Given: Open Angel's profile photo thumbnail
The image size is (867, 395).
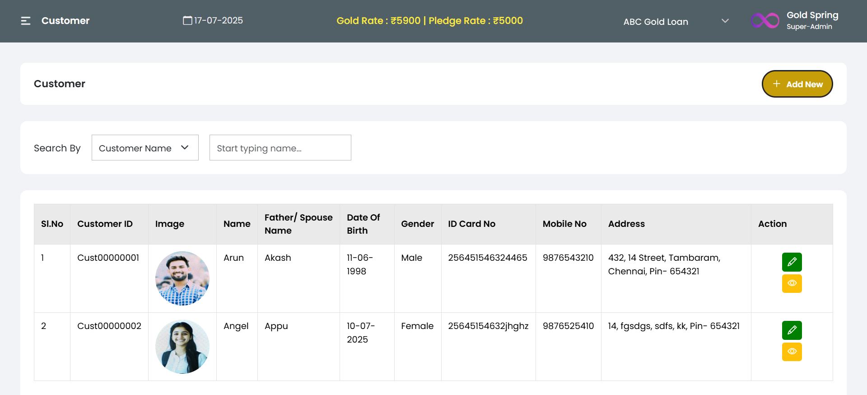Looking at the screenshot, I should click(x=182, y=347).
